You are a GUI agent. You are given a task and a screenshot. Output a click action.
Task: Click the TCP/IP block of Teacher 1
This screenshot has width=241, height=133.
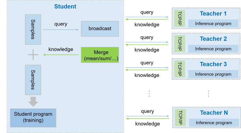click(x=180, y=18)
